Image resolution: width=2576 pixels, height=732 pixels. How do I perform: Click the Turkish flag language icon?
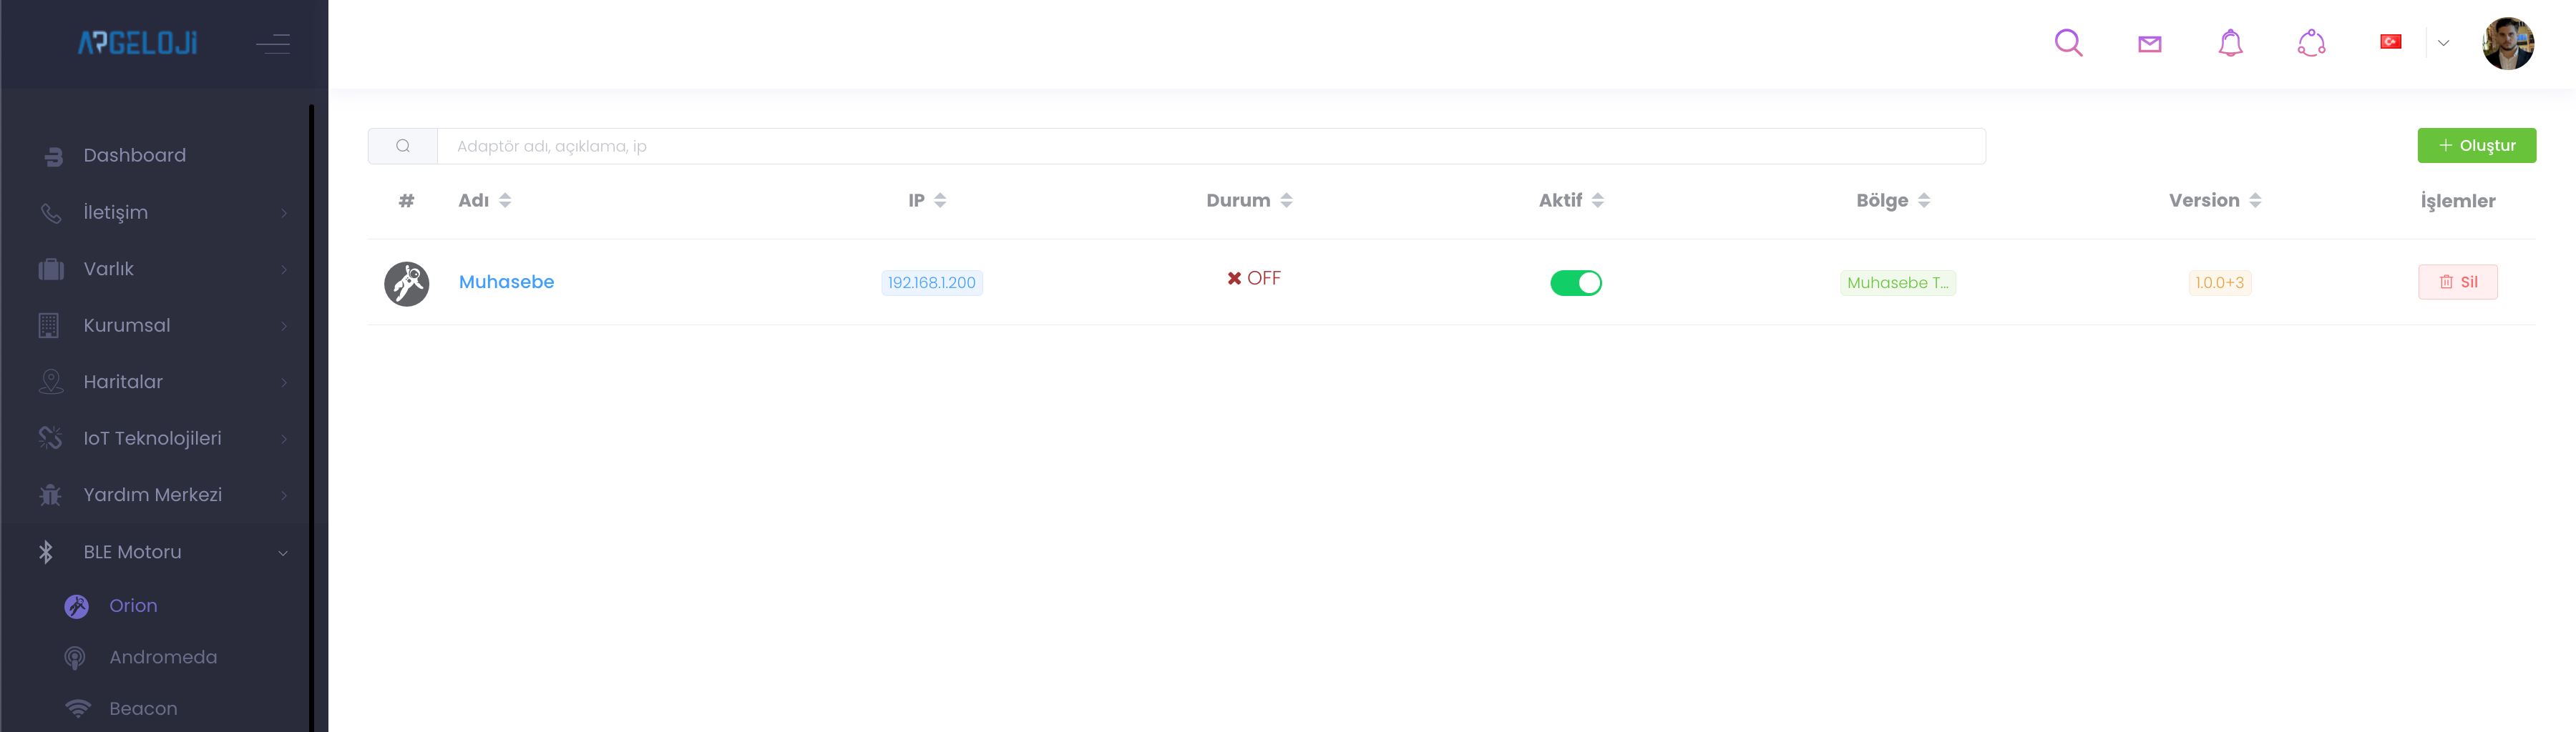pos(2390,42)
